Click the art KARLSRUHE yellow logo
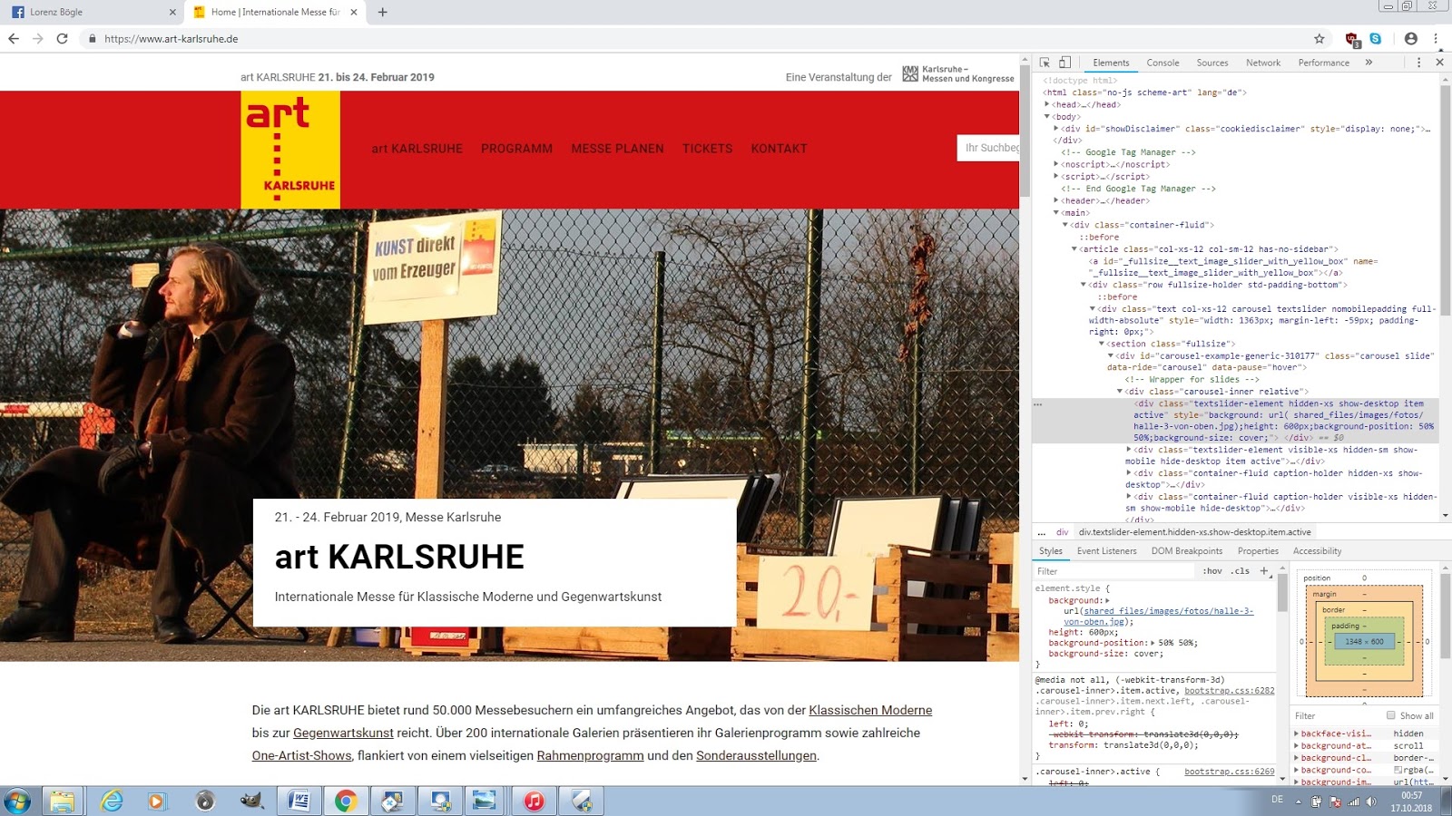1452x816 pixels. tap(290, 150)
